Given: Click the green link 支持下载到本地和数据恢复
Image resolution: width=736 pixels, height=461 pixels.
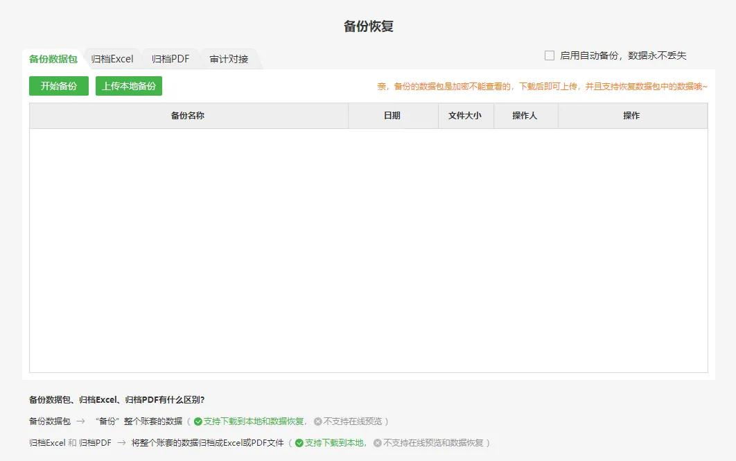Looking at the screenshot, I should click(x=254, y=421).
